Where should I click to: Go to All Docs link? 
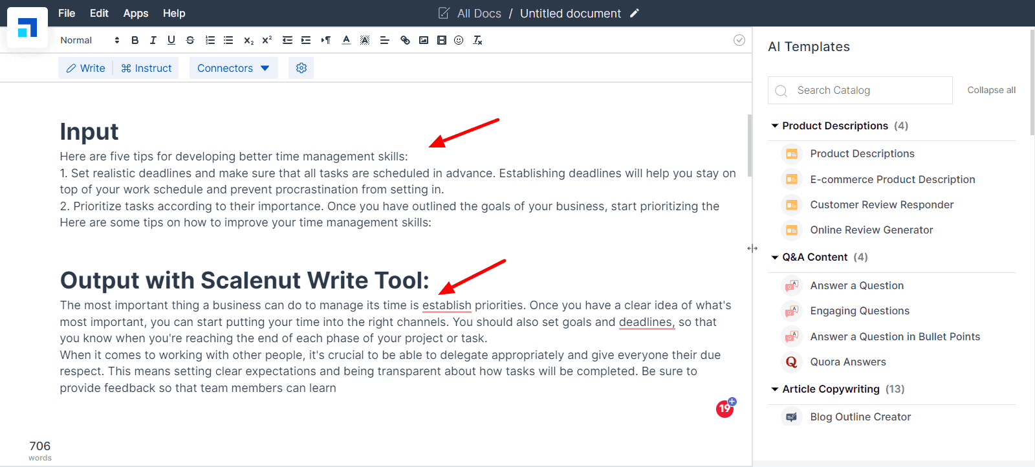[479, 14]
